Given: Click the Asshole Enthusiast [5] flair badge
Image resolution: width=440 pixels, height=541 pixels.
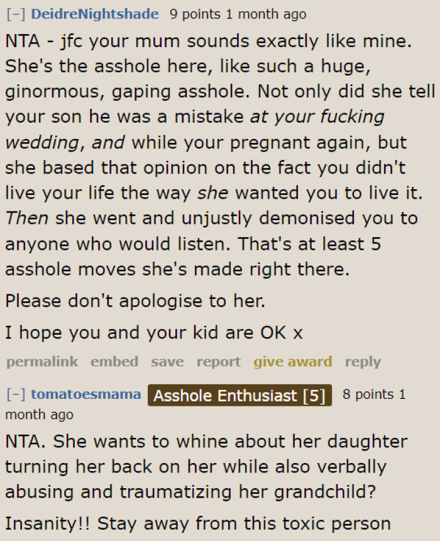Looking at the screenshot, I should (239, 395).
